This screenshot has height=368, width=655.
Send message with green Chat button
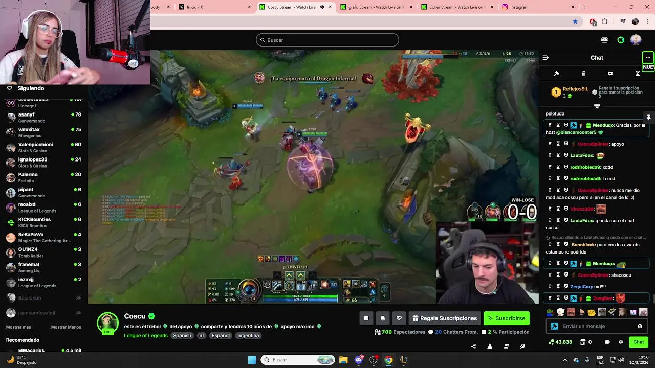pyautogui.click(x=639, y=342)
